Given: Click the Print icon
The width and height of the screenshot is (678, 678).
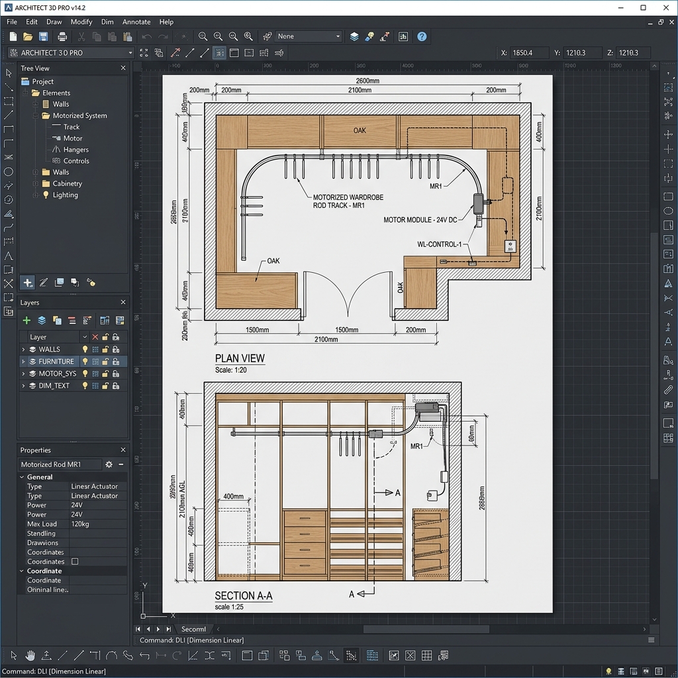Looking at the screenshot, I should pos(62,37).
